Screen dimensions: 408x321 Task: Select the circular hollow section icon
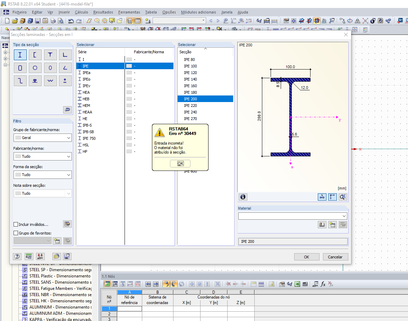35,68
